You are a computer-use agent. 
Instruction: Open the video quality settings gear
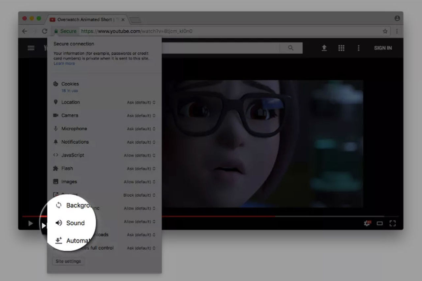pos(367,223)
